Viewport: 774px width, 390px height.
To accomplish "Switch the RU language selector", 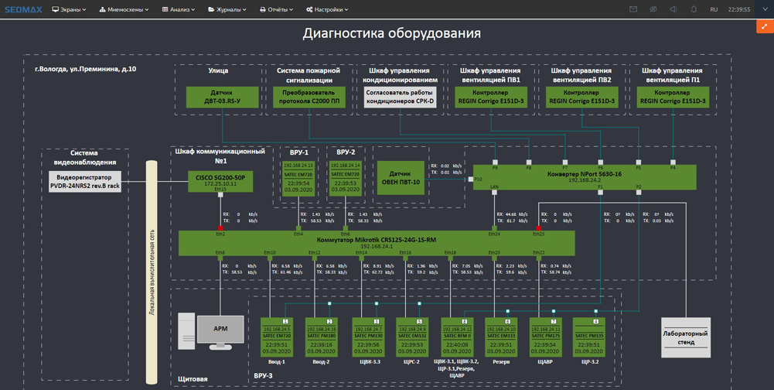I will [x=714, y=9].
